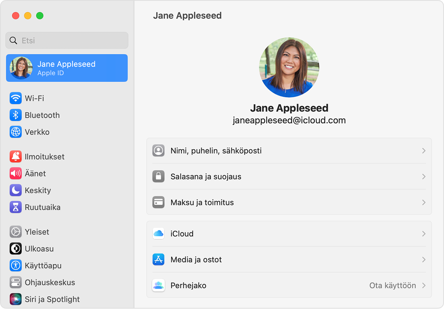The image size is (444, 309).
Task: Select the Media ja ostot App Store icon
Action: point(158,259)
